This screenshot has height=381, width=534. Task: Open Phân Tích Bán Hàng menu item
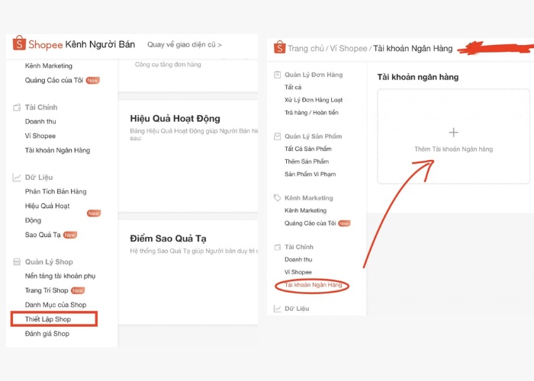click(56, 191)
